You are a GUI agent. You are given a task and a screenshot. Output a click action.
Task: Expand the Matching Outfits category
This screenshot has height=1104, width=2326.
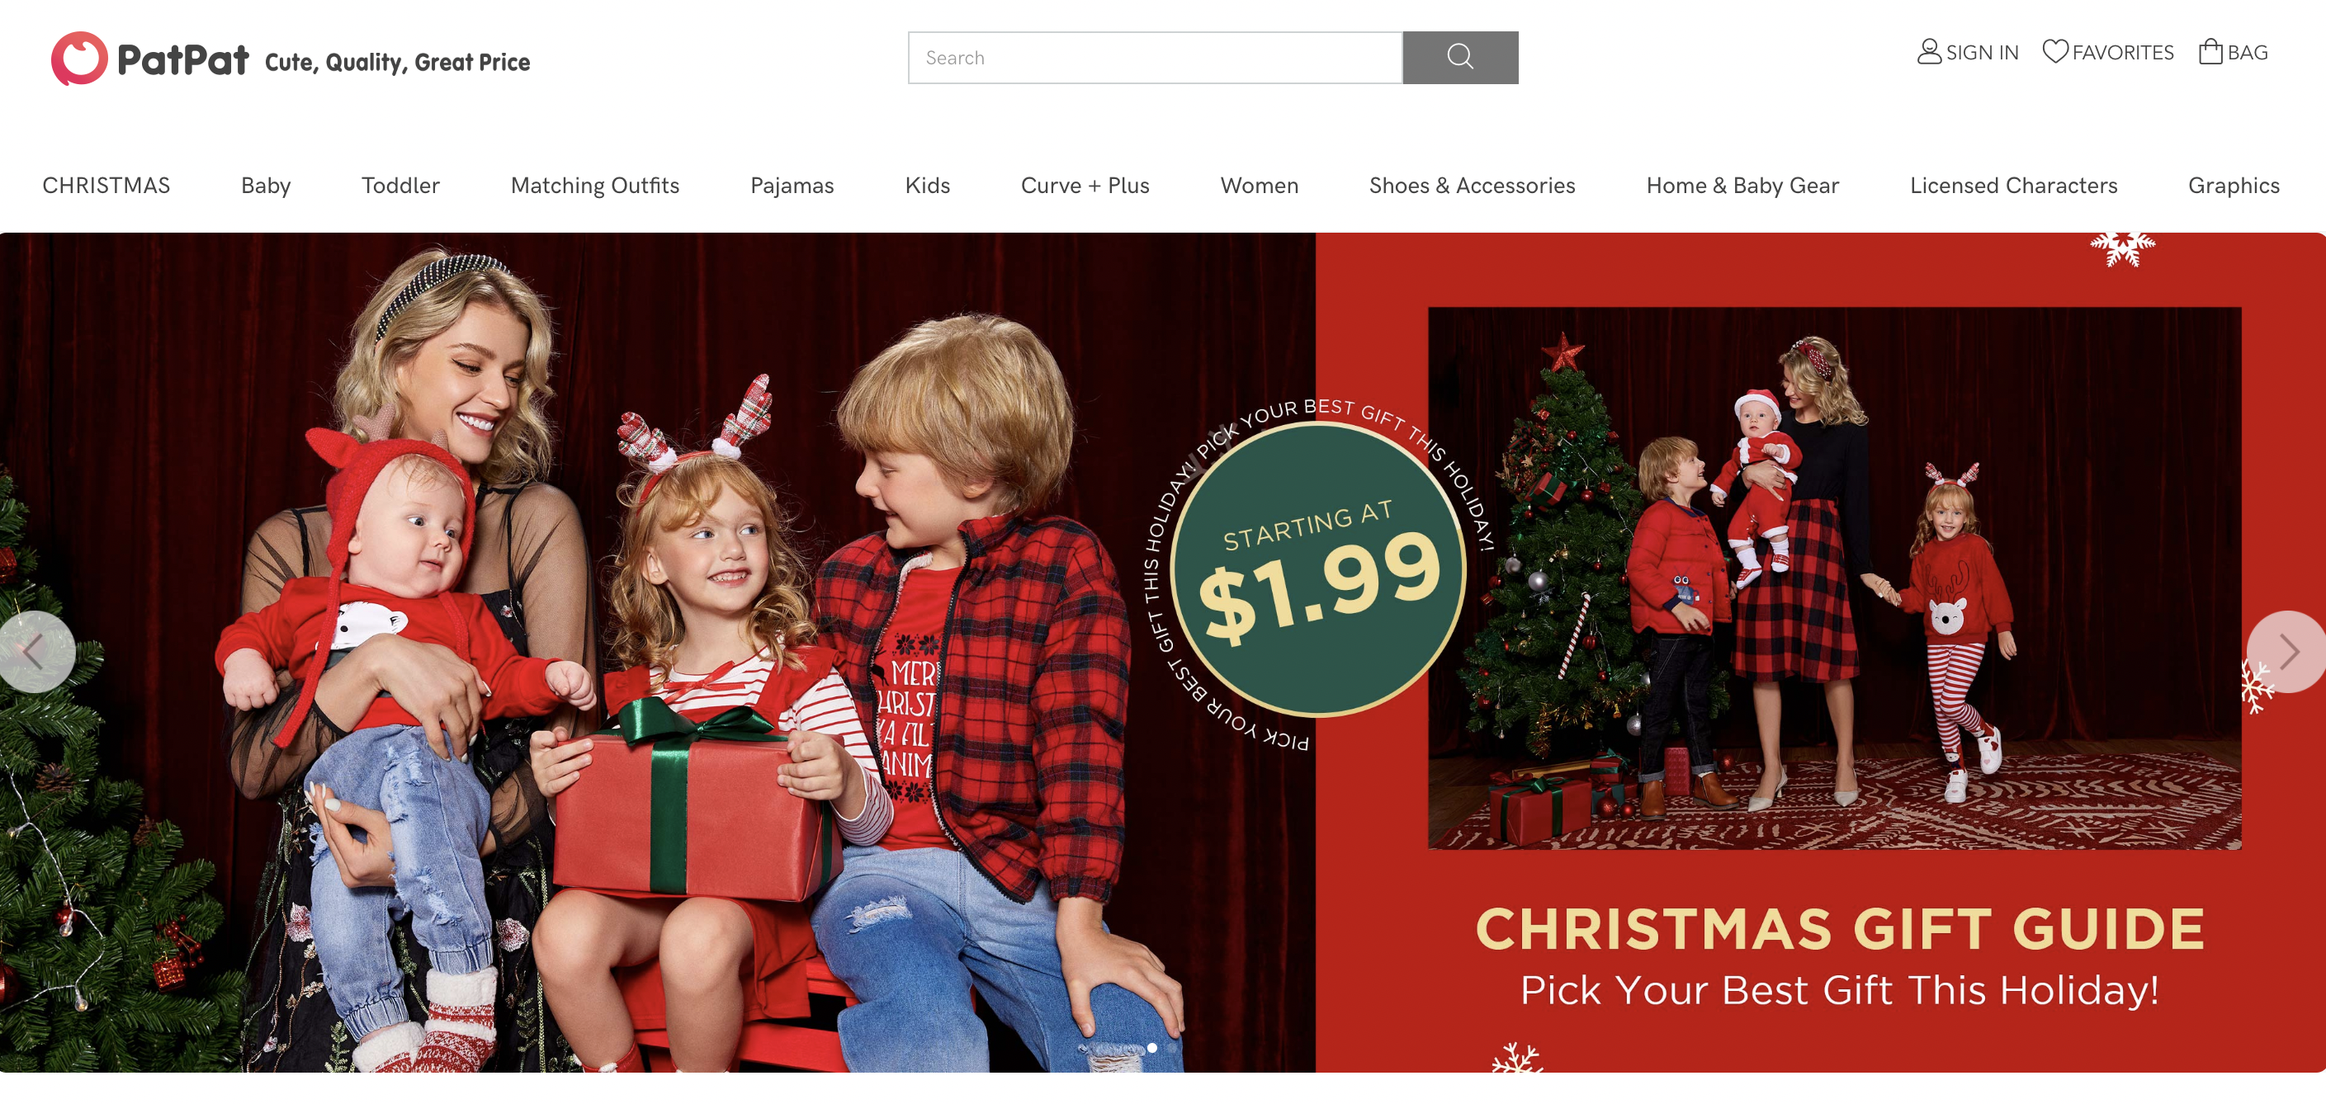click(x=595, y=185)
